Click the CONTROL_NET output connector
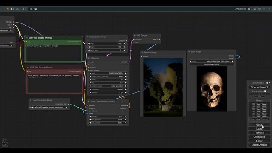 point(69,104)
